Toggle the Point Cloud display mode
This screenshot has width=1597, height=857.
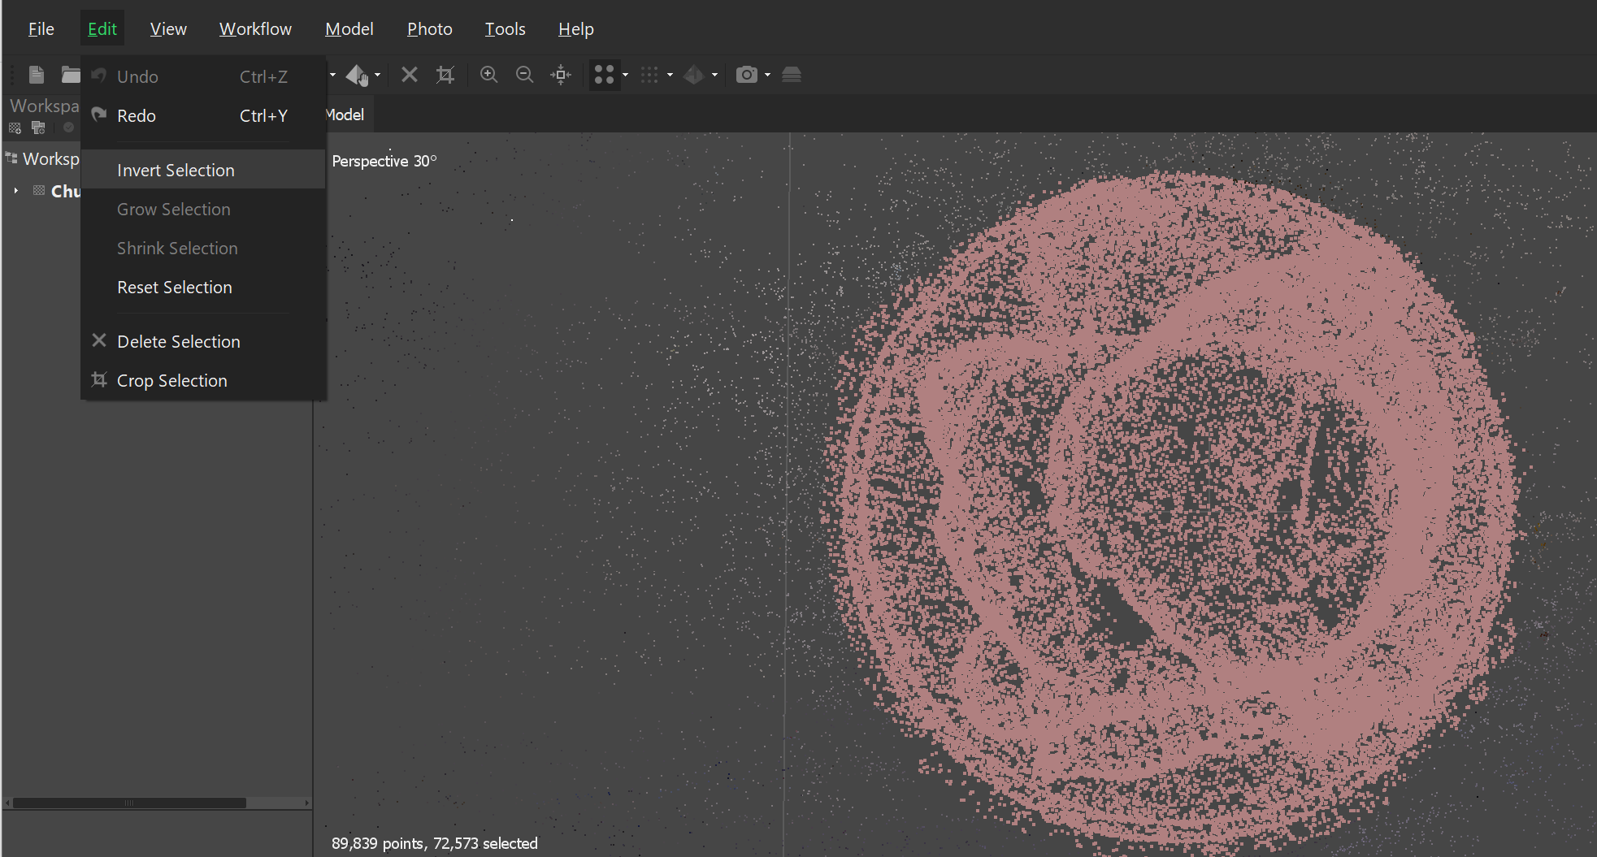pos(604,75)
